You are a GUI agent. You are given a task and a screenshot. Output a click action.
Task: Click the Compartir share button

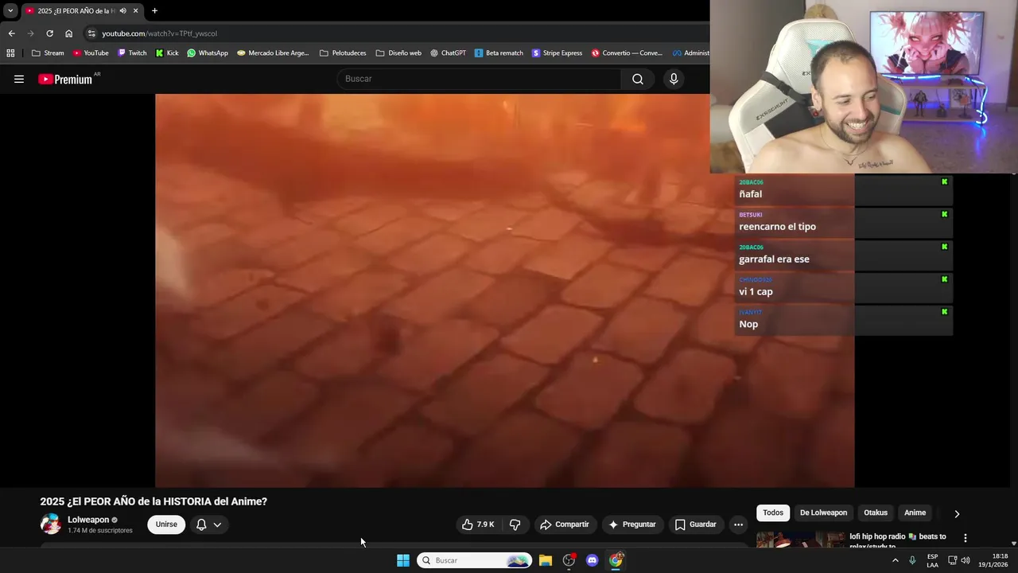tap(564, 524)
